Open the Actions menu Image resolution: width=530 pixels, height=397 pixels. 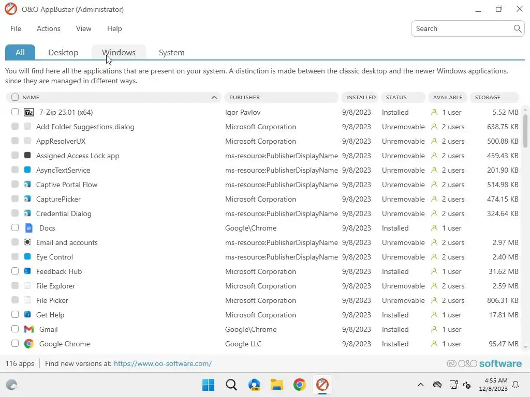(49, 29)
